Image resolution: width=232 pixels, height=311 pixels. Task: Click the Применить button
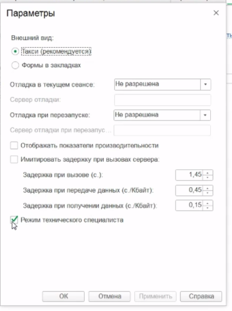[x=155, y=296]
